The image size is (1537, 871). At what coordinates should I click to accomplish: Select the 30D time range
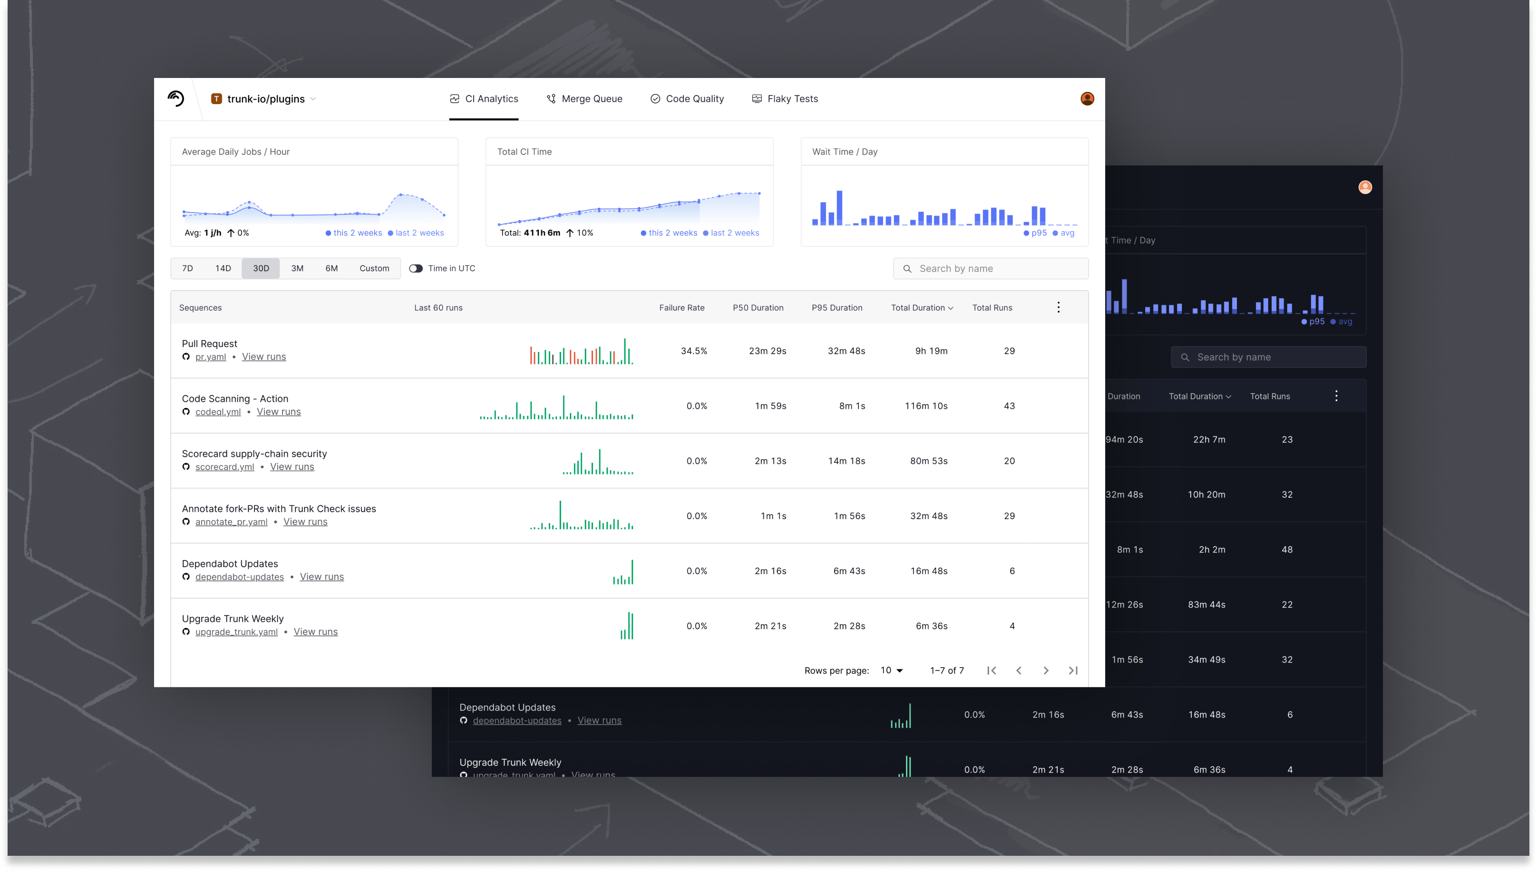(x=261, y=269)
